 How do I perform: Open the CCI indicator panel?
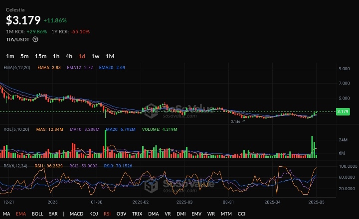point(241,214)
